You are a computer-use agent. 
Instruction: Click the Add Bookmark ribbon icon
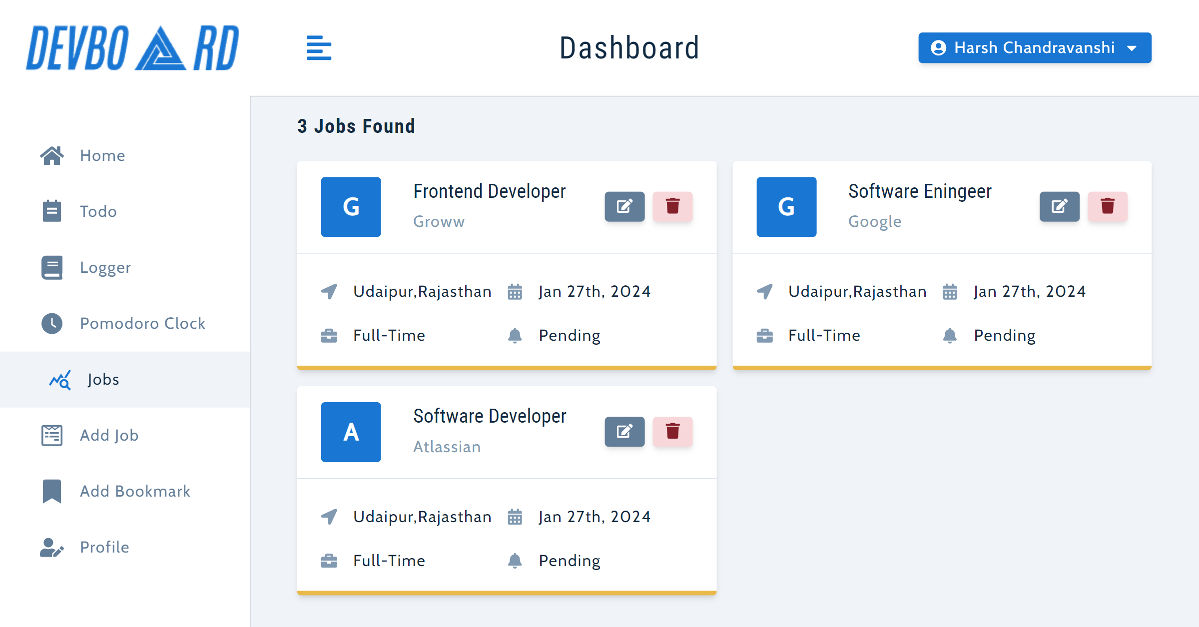pos(52,491)
